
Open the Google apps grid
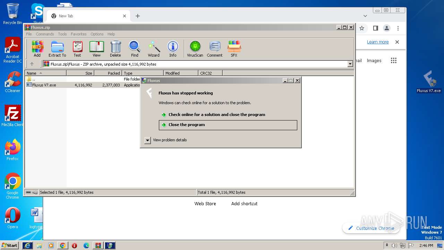tap(393, 60)
